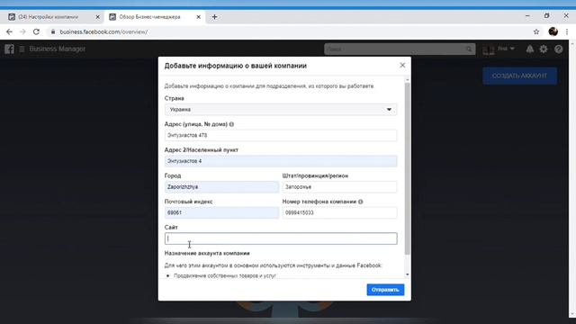Viewport: 576px width, 324px height.
Task: Click the site lock icon in address bar
Action: click(x=53, y=32)
